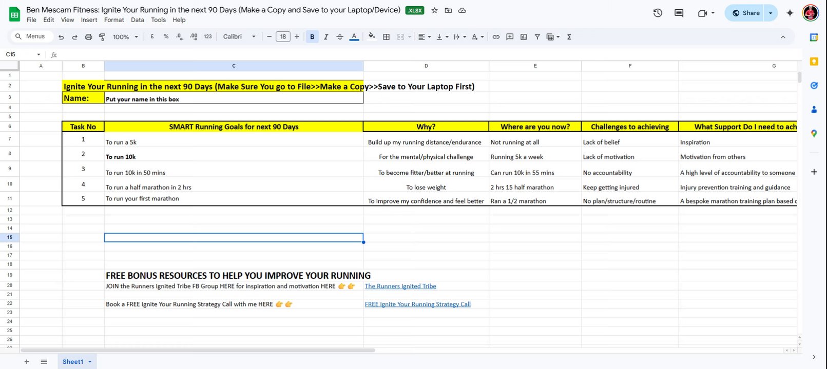Open the Borders tool
Image resolution: width=827 pixels, height=369 pixels.
[387, 37]
